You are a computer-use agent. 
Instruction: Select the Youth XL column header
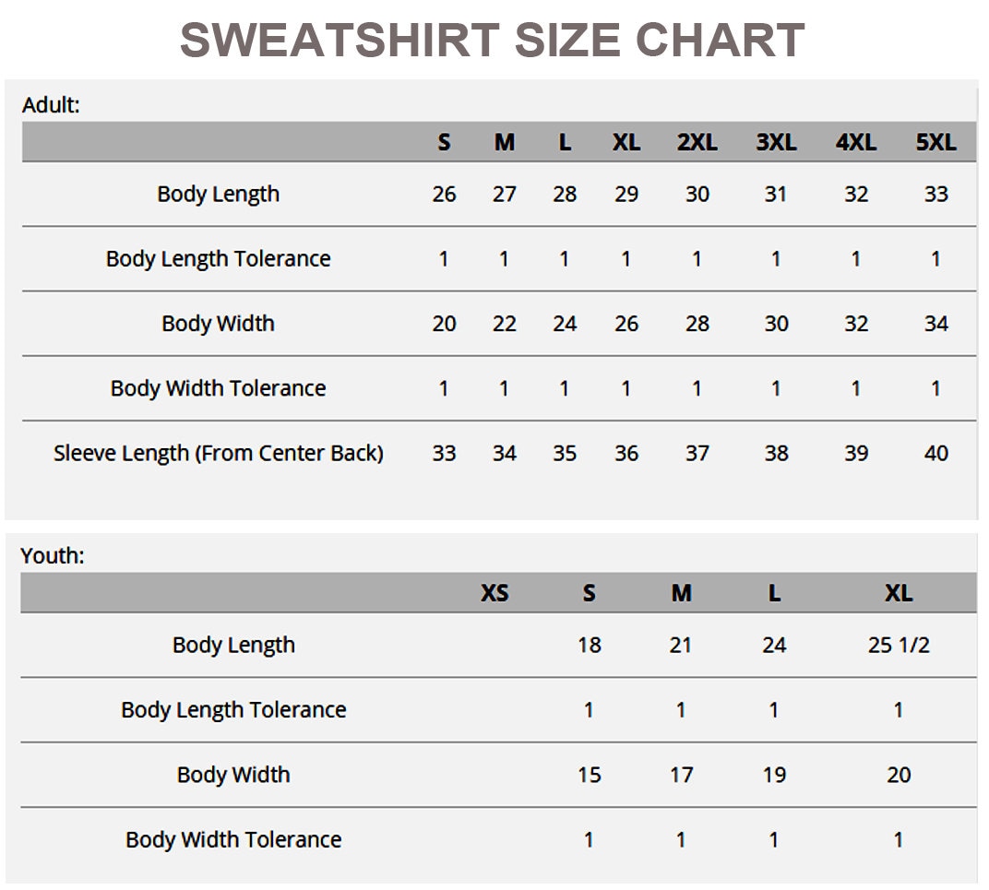pos(898,593)
